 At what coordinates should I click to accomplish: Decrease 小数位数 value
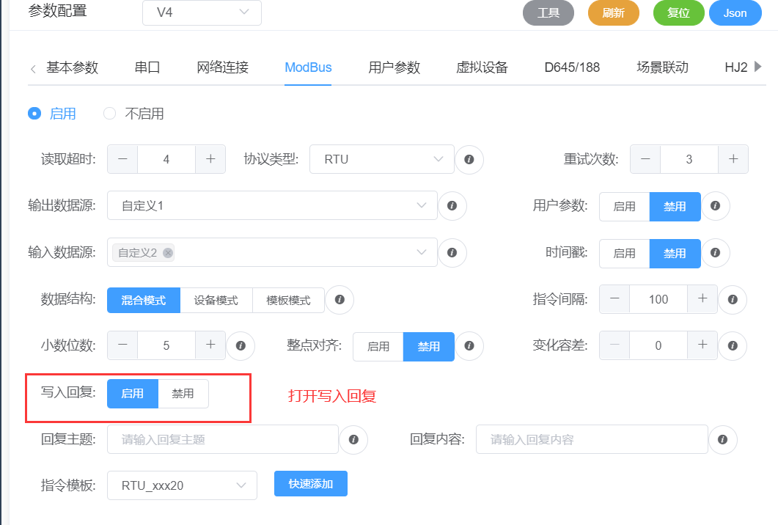click(x=122, y=345)
